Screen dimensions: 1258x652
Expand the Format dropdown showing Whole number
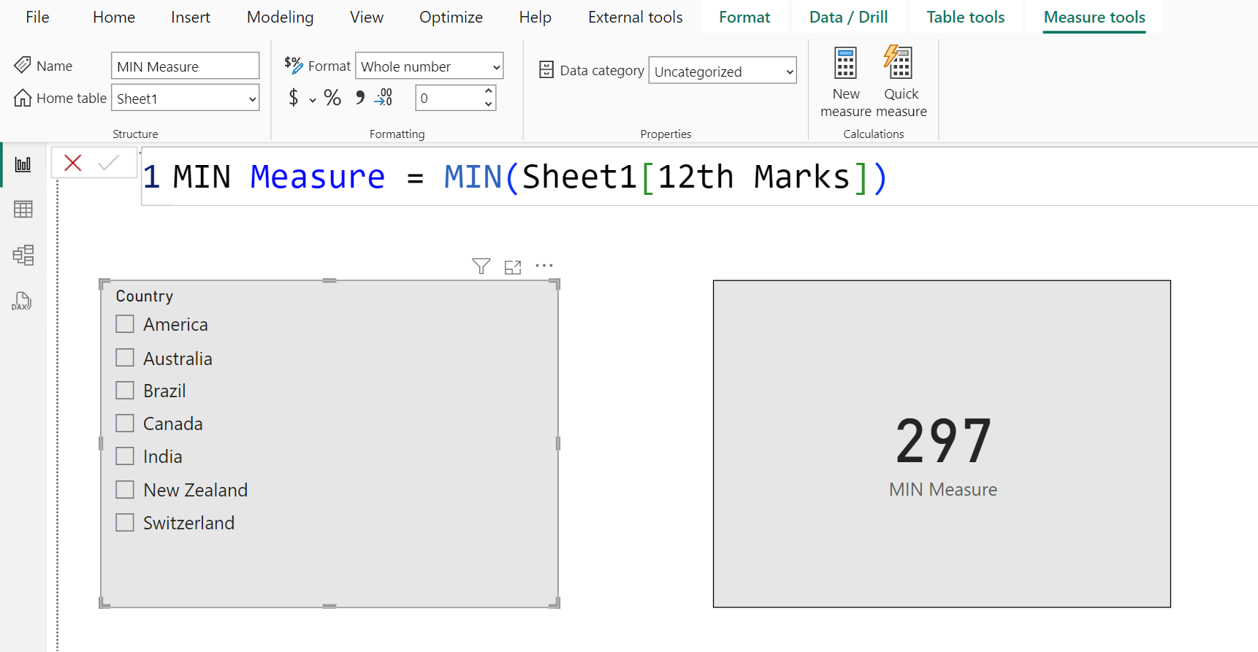(430, 66)
